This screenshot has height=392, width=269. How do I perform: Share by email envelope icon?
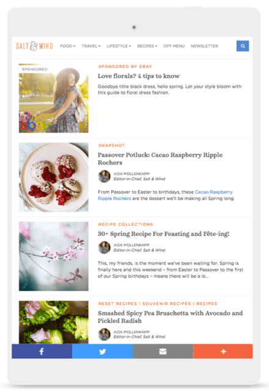pyautogui.click(x=163, y=351)
